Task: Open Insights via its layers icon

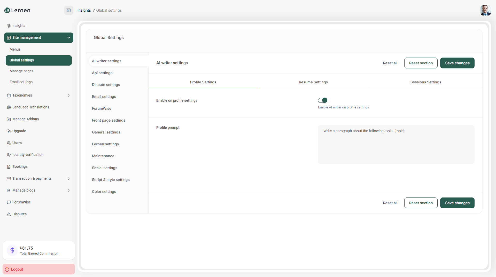Action: (9, 26)
